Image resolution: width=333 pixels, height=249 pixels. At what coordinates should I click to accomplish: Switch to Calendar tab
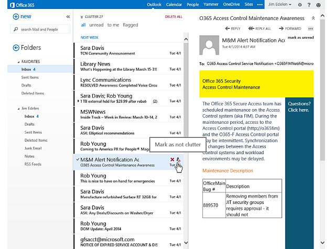click(x=174, y=5)
